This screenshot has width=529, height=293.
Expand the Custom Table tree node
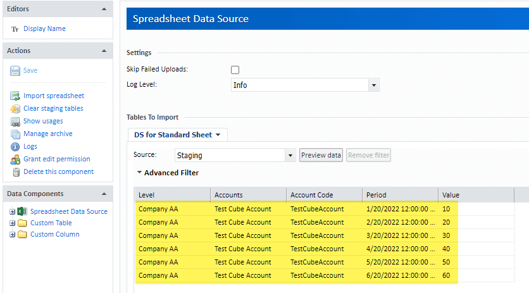click(13, 223)
